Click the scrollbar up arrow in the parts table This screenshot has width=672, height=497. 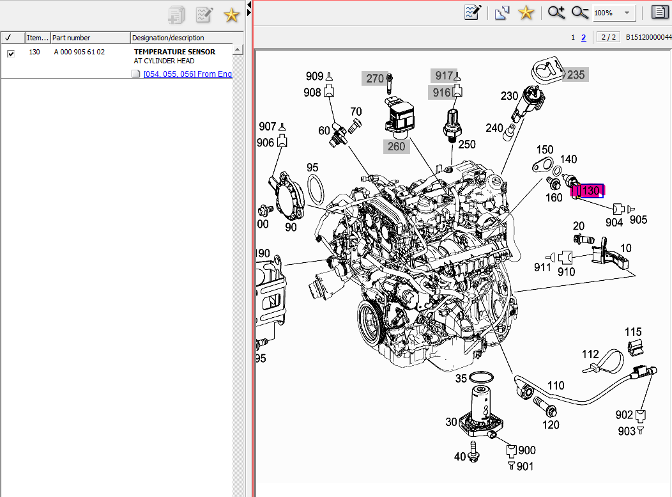(x=238, y=49)
